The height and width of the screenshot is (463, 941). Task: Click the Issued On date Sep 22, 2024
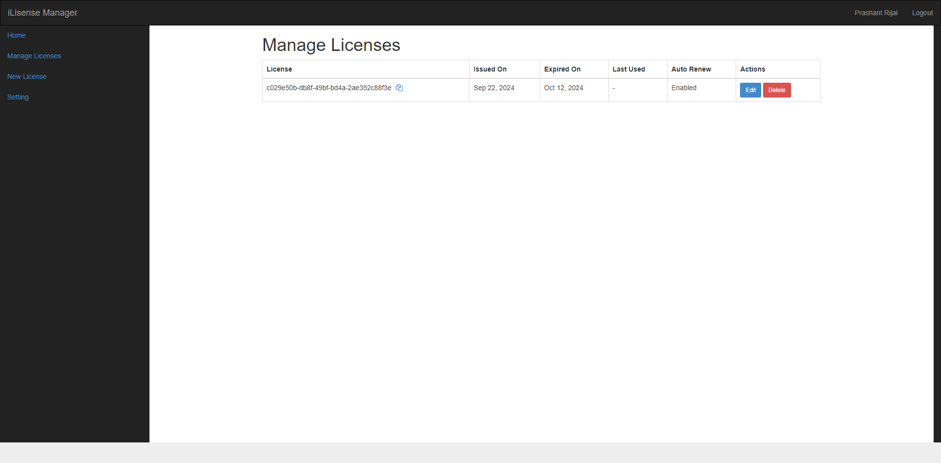pos(494,88)
